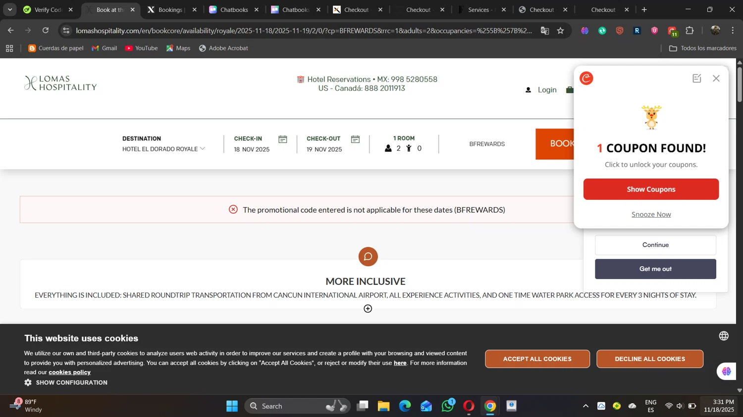Image resolution: width=743 pixels, height=417 pixels.
Task: Open Gmail bookmark
Action: coord(105,48)
